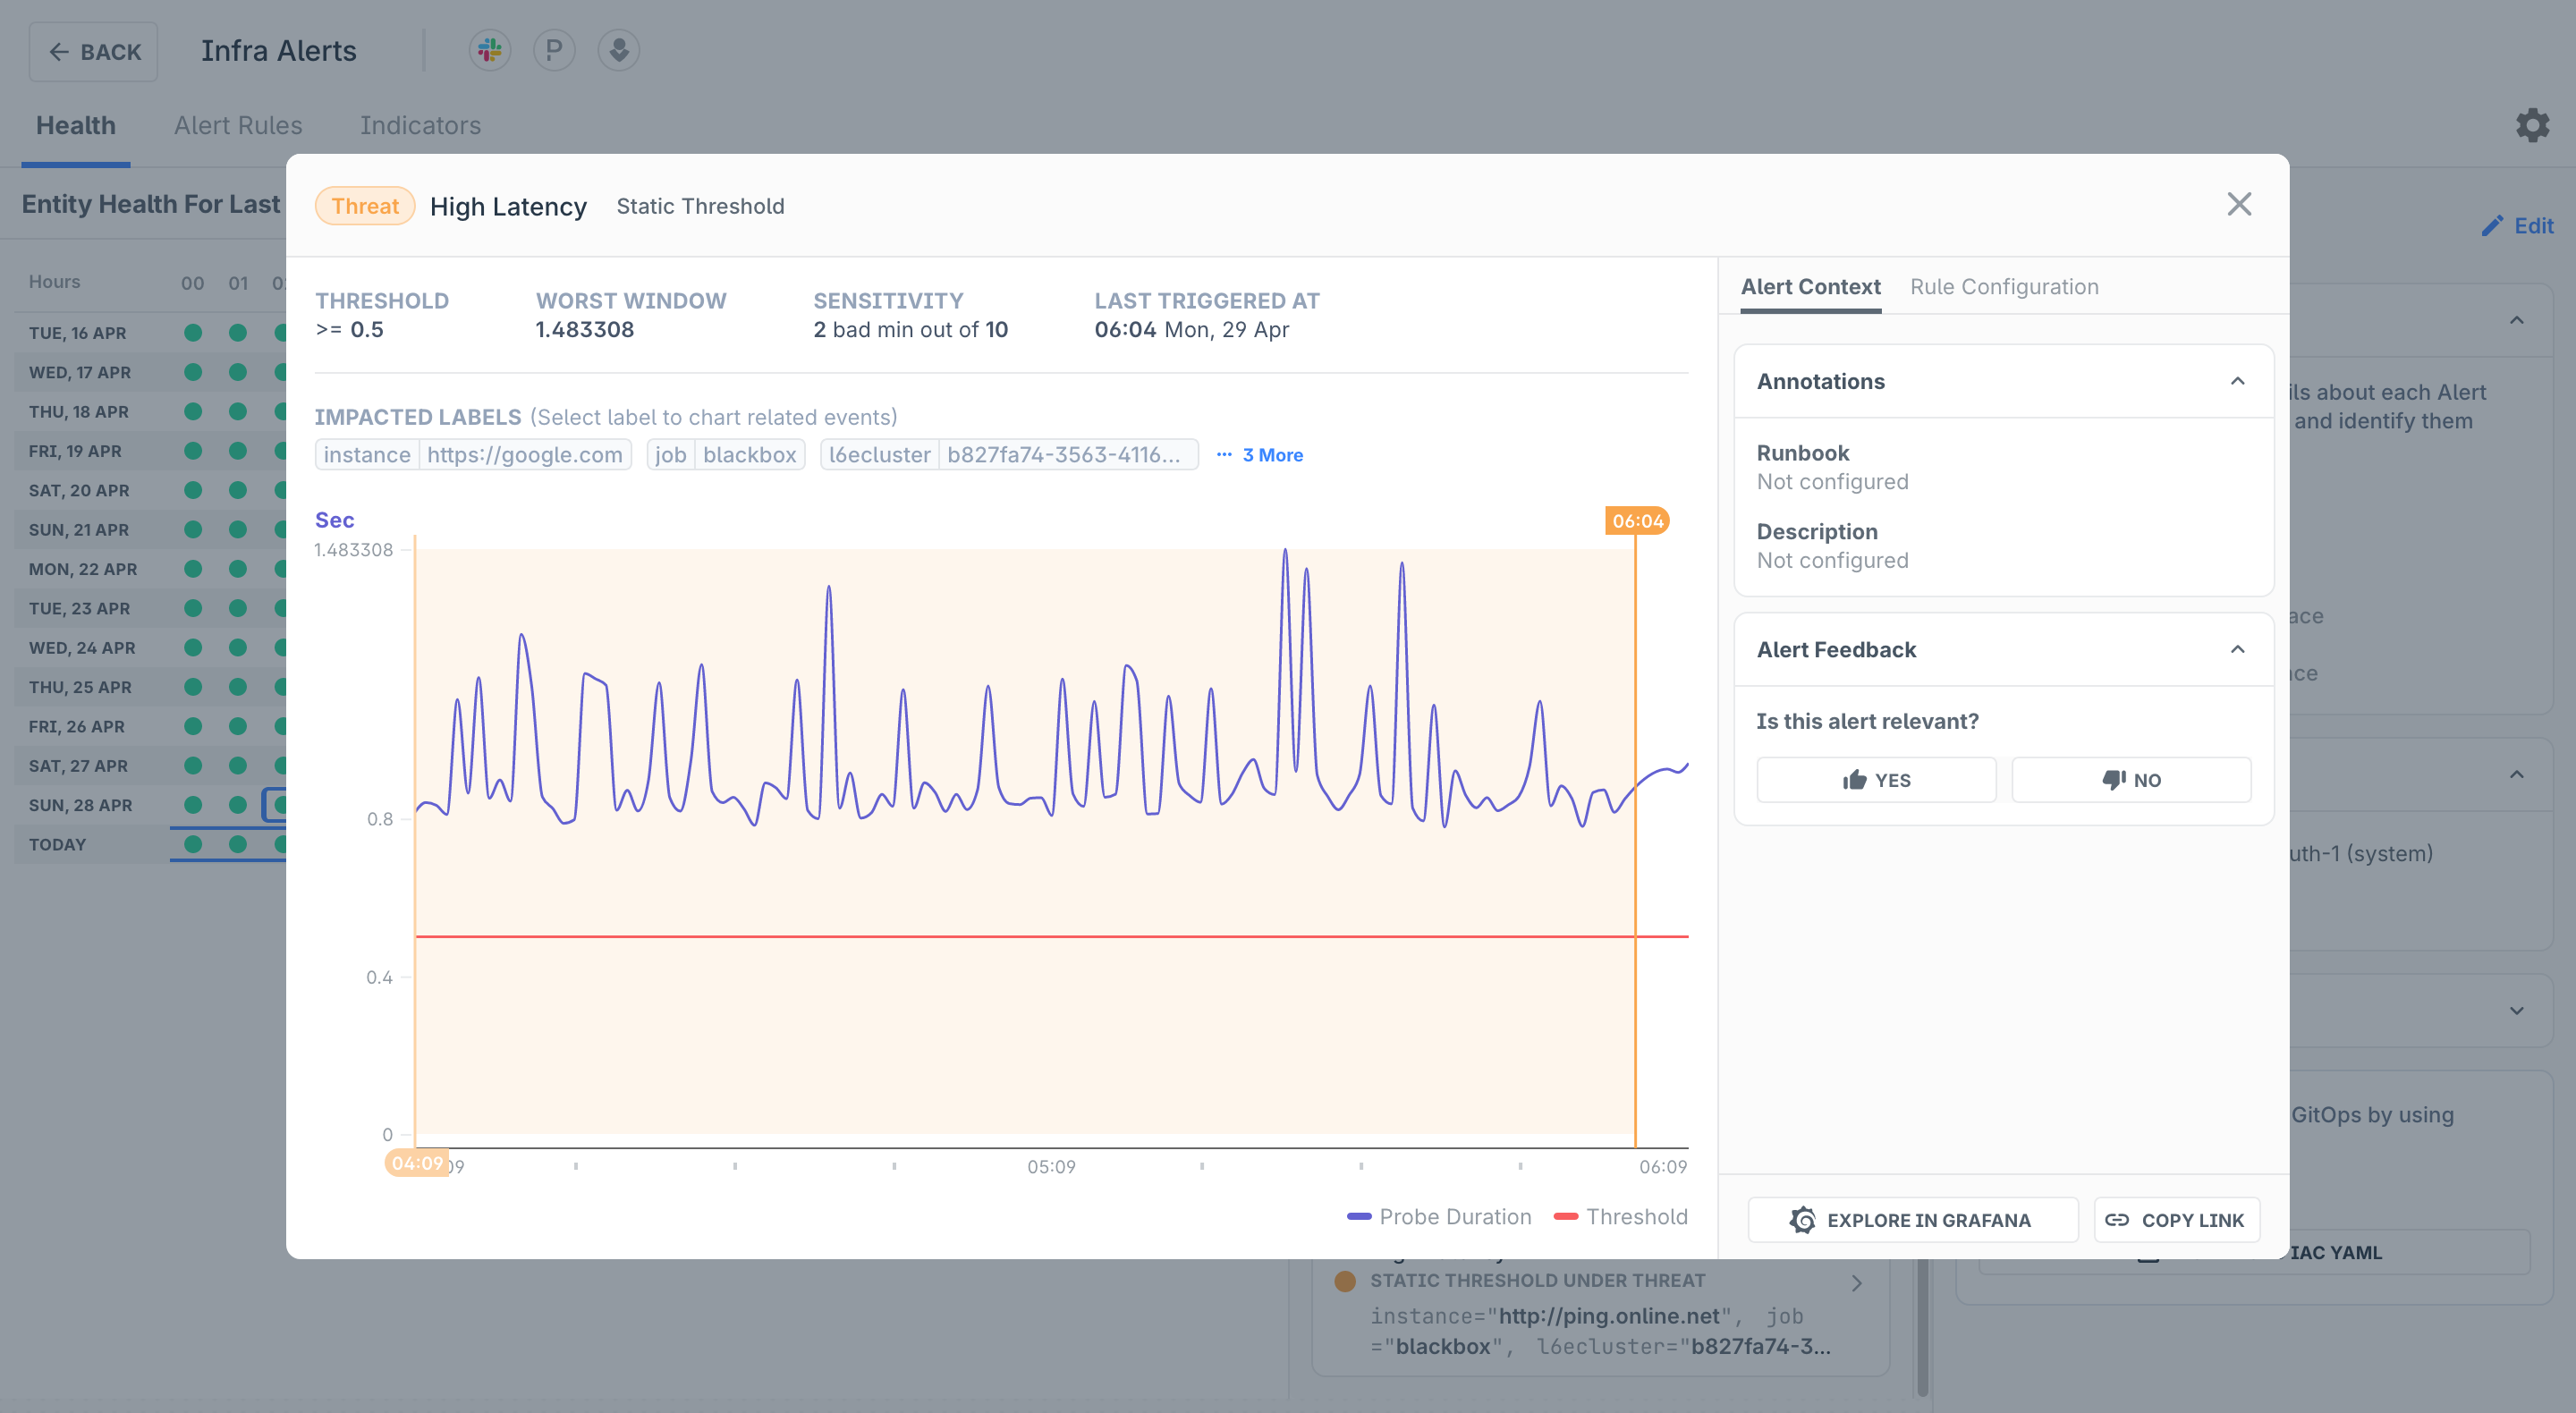Click the WORST WINDOW value 1.483308
This screenshot has width=2576, height=1413.
(585, 330)
